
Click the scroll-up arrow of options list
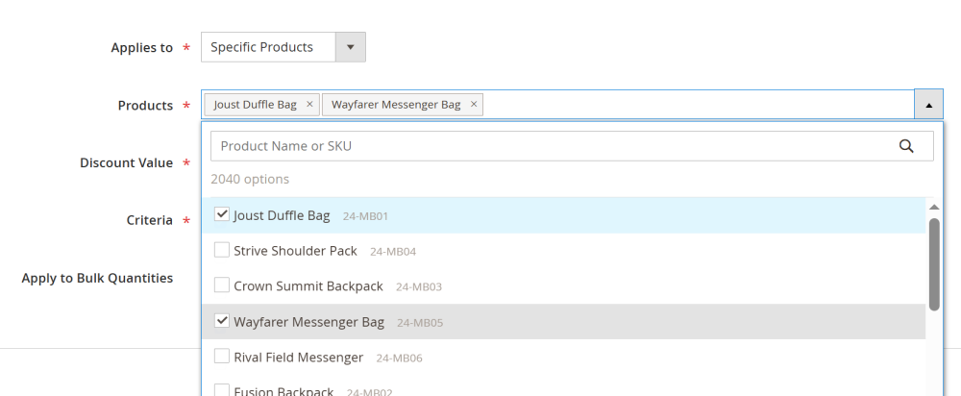pyautogui.click(x=934, y=208)
